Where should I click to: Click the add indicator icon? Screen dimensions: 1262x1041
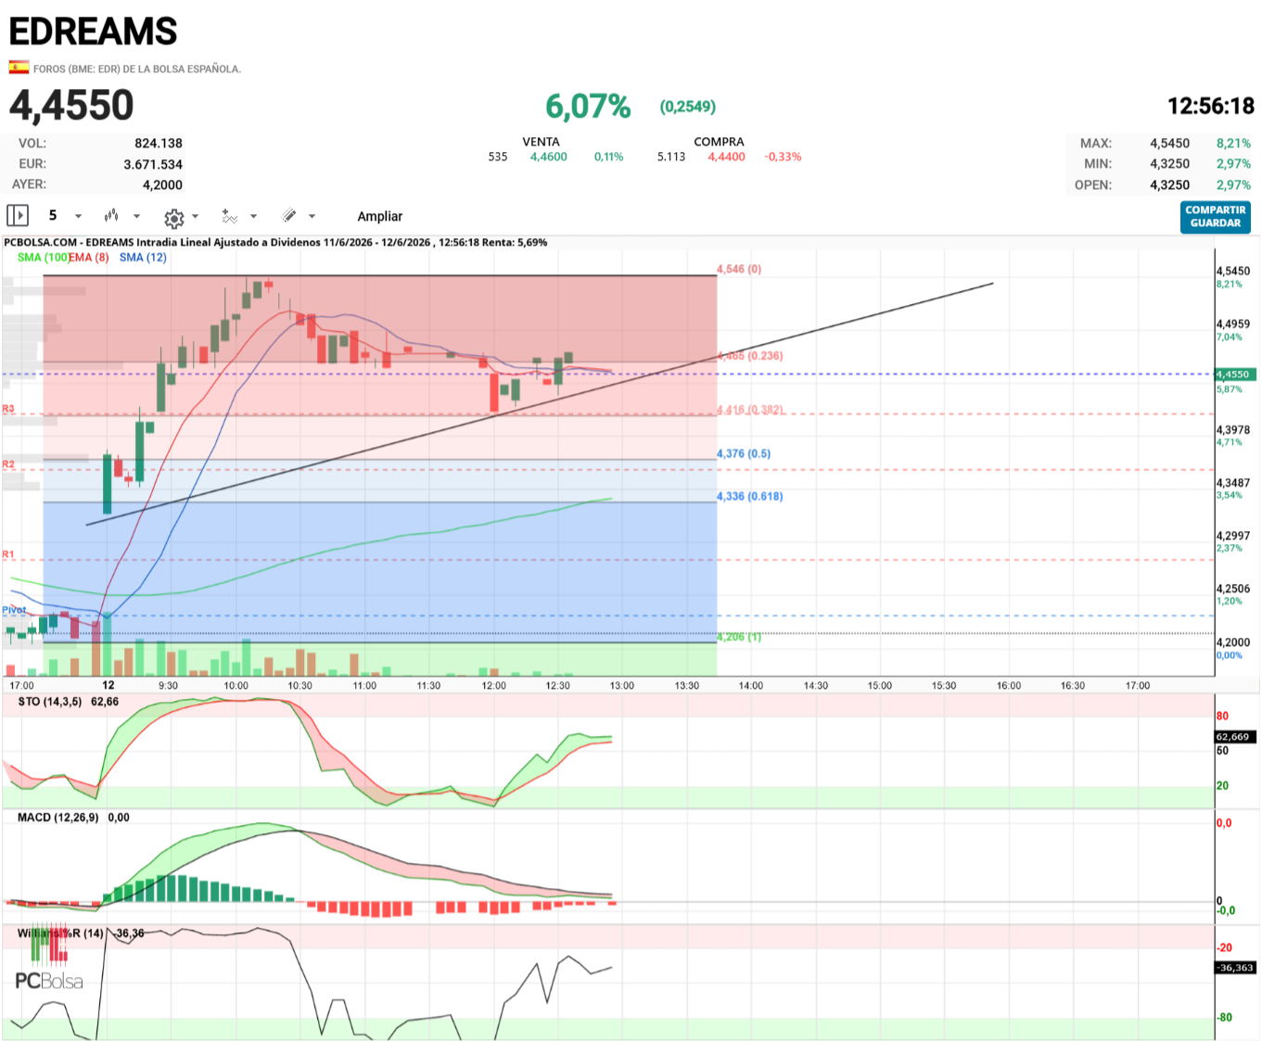pyautogui.click(x=229, y=216)
